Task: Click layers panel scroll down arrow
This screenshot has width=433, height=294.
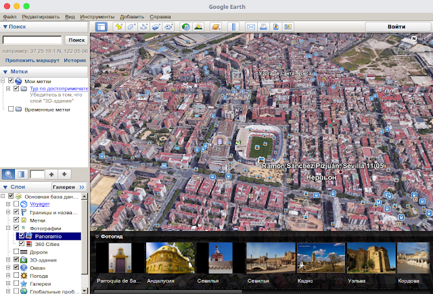Action: click(84, 291)
